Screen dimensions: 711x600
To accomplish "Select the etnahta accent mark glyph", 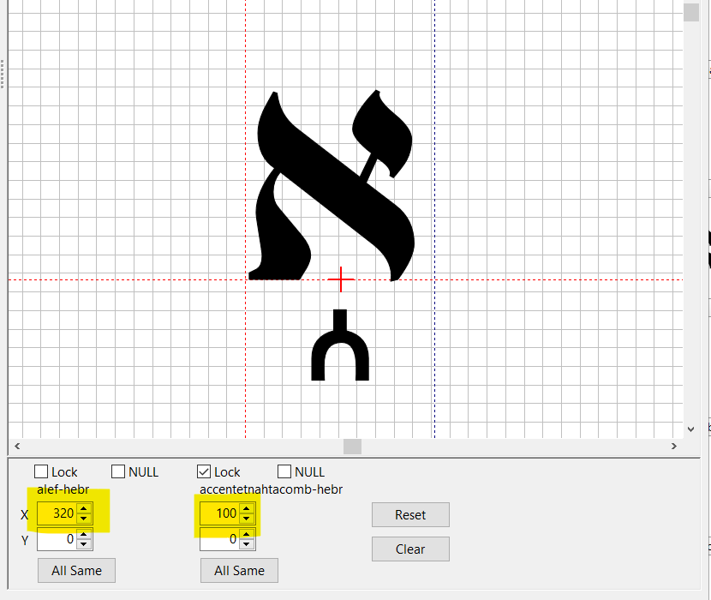I will click(x=340, y=345).
